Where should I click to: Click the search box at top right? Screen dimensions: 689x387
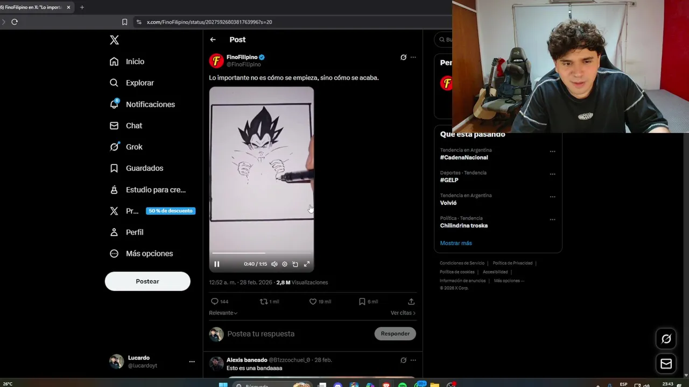tap(444, 39)
